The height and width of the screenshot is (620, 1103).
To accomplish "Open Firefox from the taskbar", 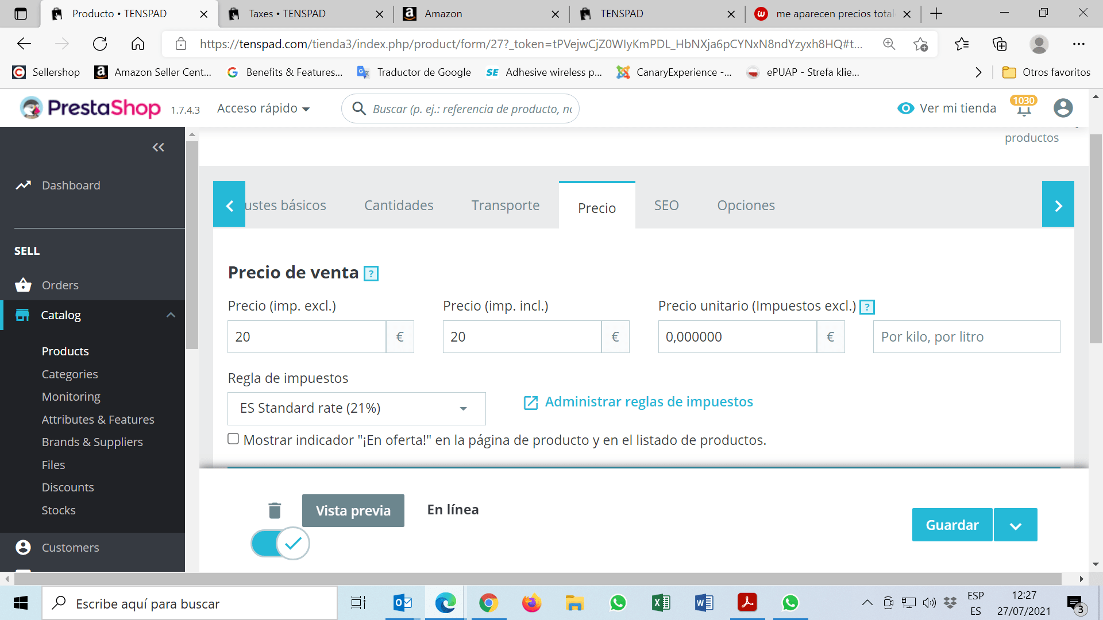I will pyautogui.click(x=531, y=603).
